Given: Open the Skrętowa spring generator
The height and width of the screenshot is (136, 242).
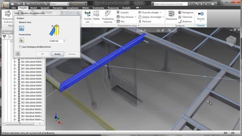Looking at the screenshot, I should [185, 22].
